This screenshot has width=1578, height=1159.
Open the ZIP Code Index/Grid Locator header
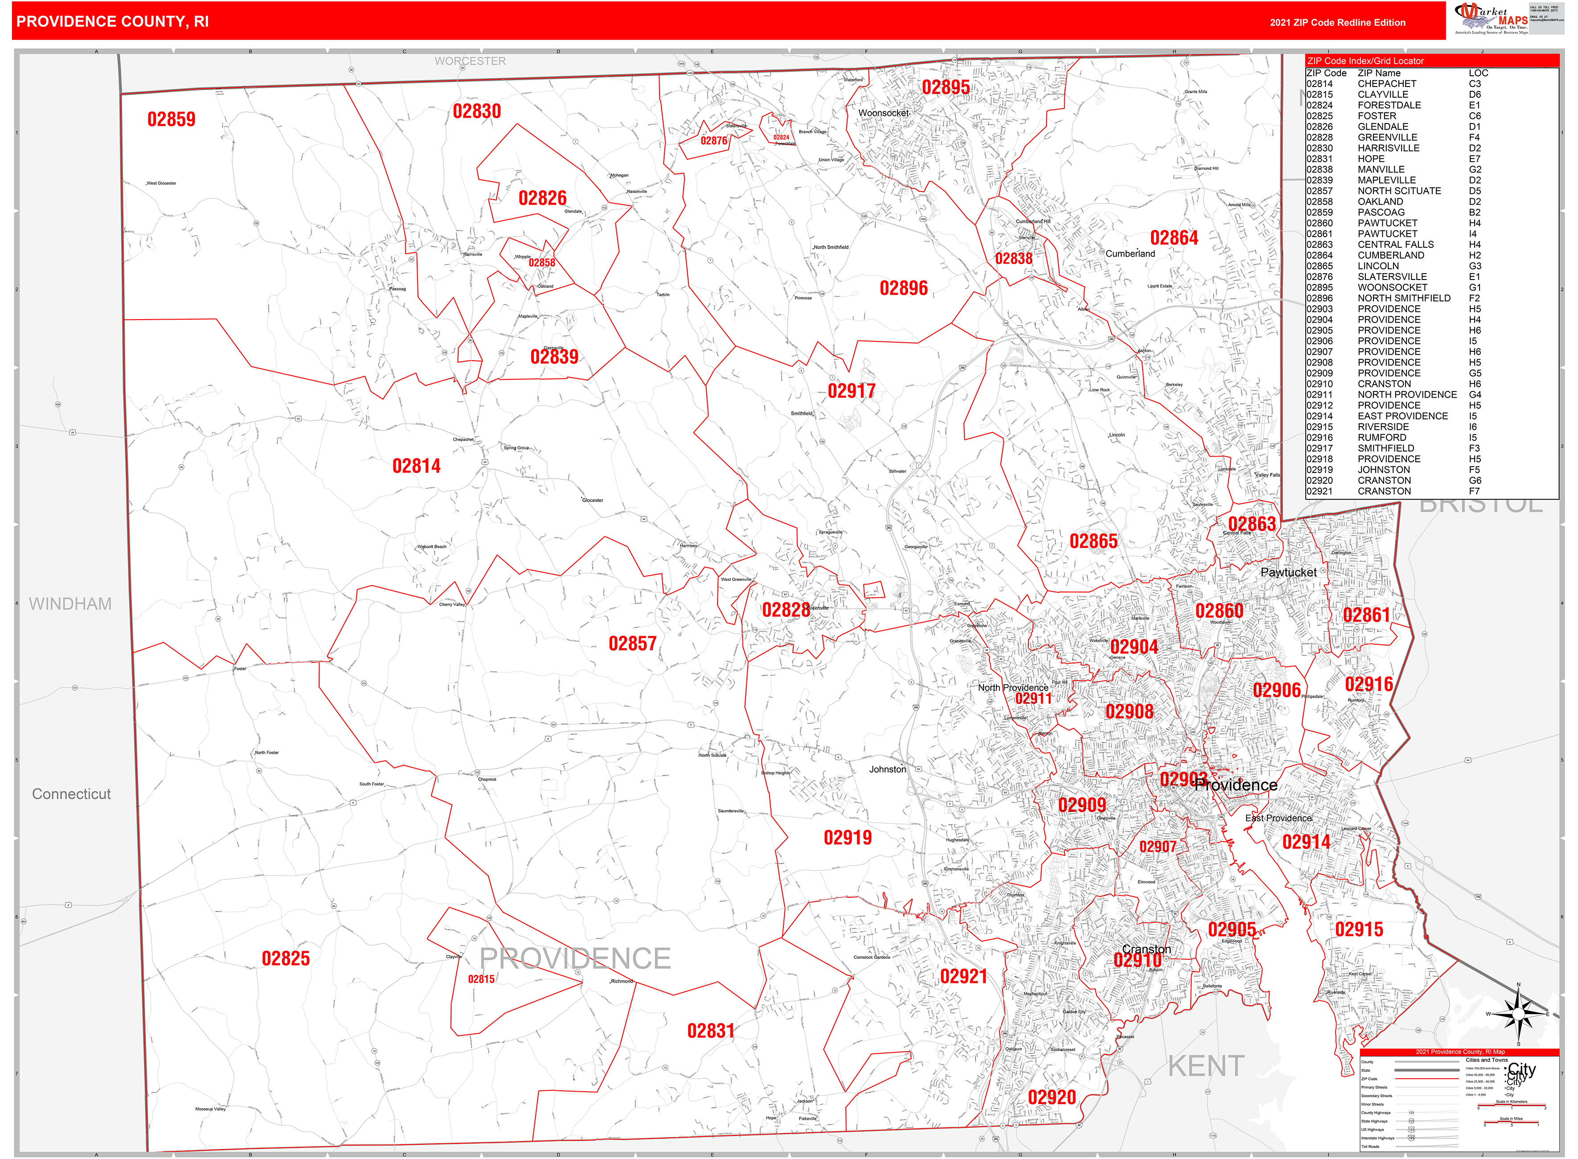point(1365,60)
